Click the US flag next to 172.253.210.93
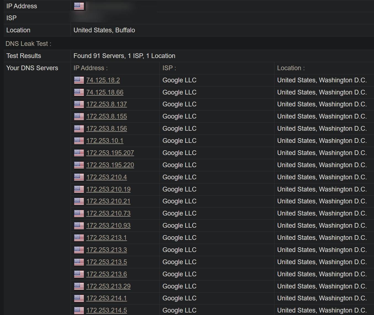 click(79, 225)
